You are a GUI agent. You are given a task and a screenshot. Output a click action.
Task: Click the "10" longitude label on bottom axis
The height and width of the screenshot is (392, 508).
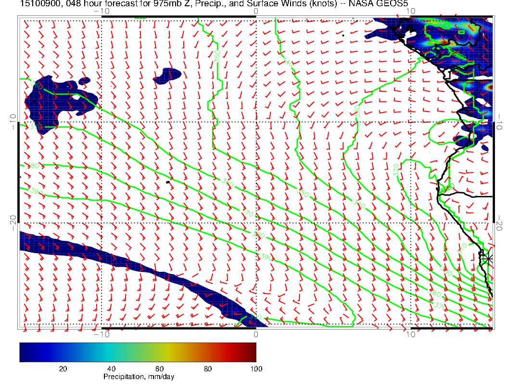(x=410, y=334)
